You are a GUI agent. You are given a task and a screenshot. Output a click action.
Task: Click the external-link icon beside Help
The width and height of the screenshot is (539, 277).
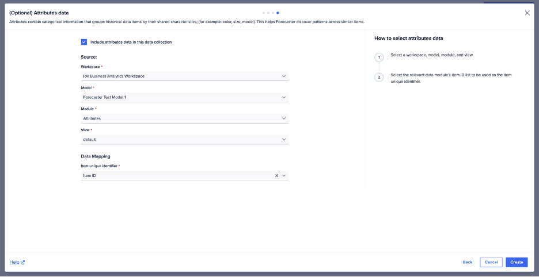tap(23, 262)
